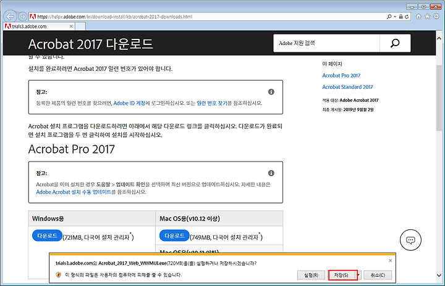This screenshot has height=286, width=445.
Task: Open Adobe Acrobat 설치 수동 업데이트 link
Action: tap(74, 192)
